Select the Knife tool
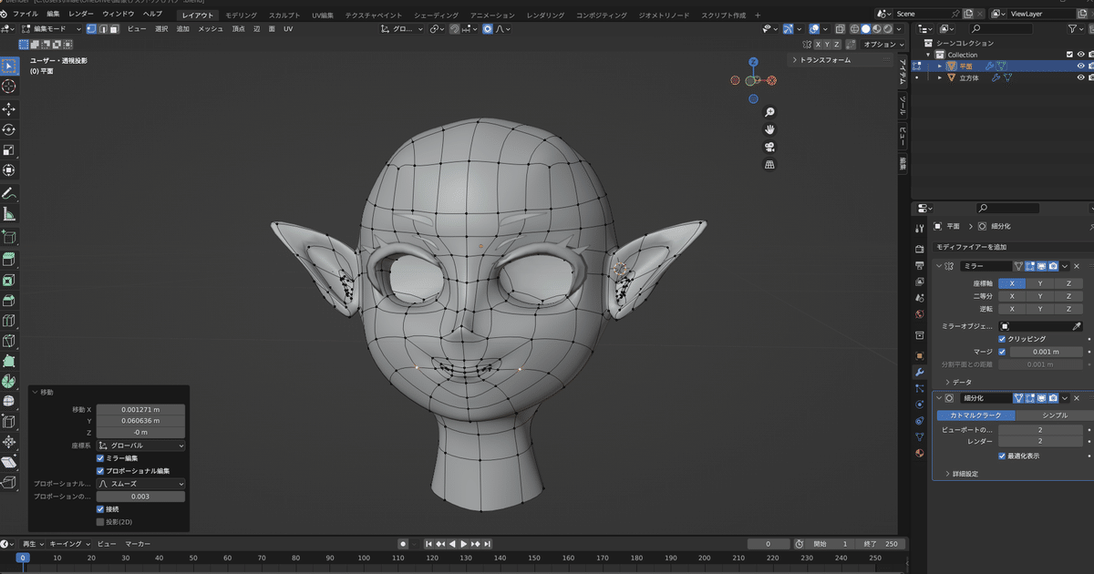Image resolution: width=1094 pixels, height=574 pixels. point(9,342)
